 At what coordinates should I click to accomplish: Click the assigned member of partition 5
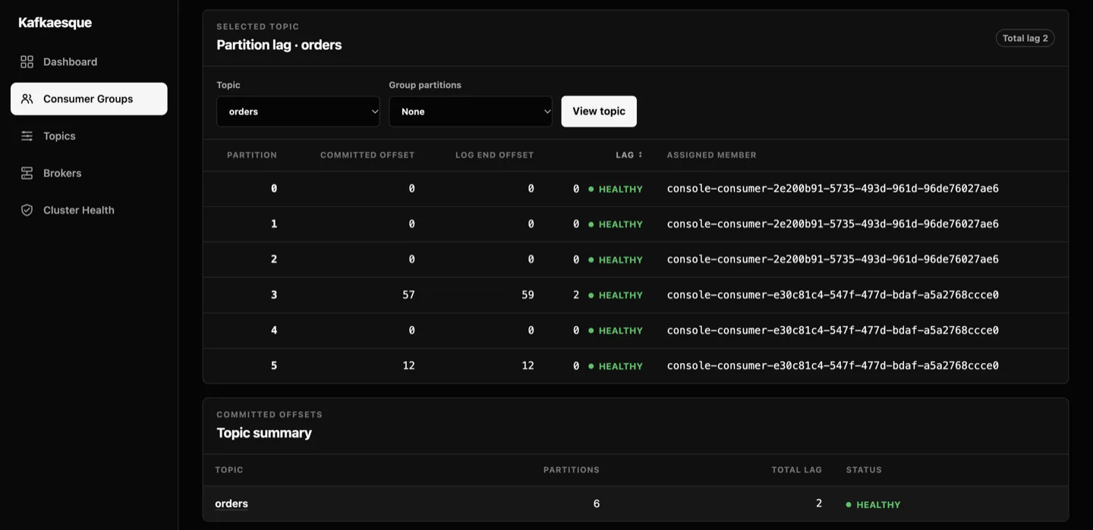pos(833,365)
